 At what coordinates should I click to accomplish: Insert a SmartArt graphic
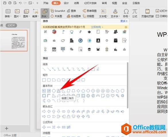(x=58, y=11)
